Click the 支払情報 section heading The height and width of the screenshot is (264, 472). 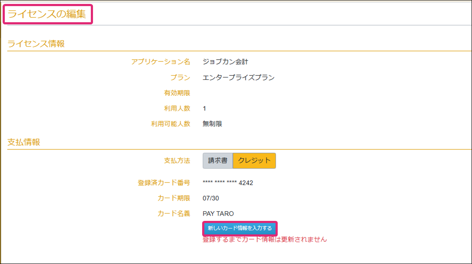coord(24,142)
